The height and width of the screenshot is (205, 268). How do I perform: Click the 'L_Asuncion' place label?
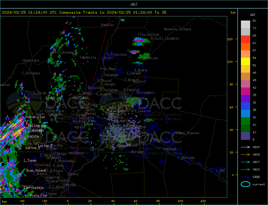point(149,58)
